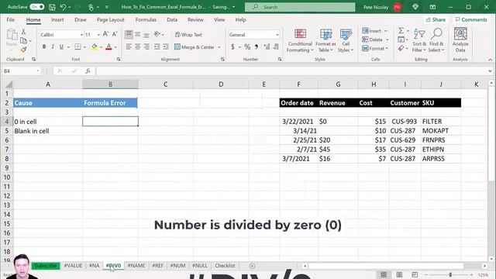Screen dimensions: 496x279
Task: Click the Comma Style icon
Action: 257,46
